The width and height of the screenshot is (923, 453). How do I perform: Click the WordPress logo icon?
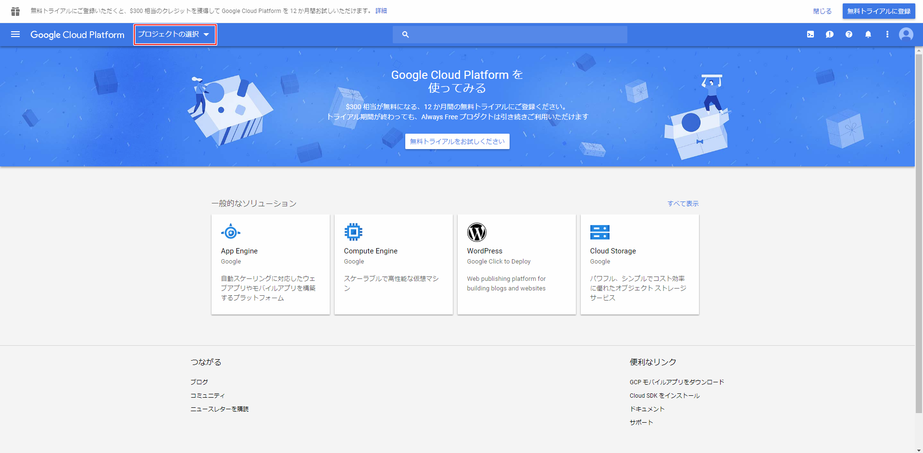(x=477, y=232)
